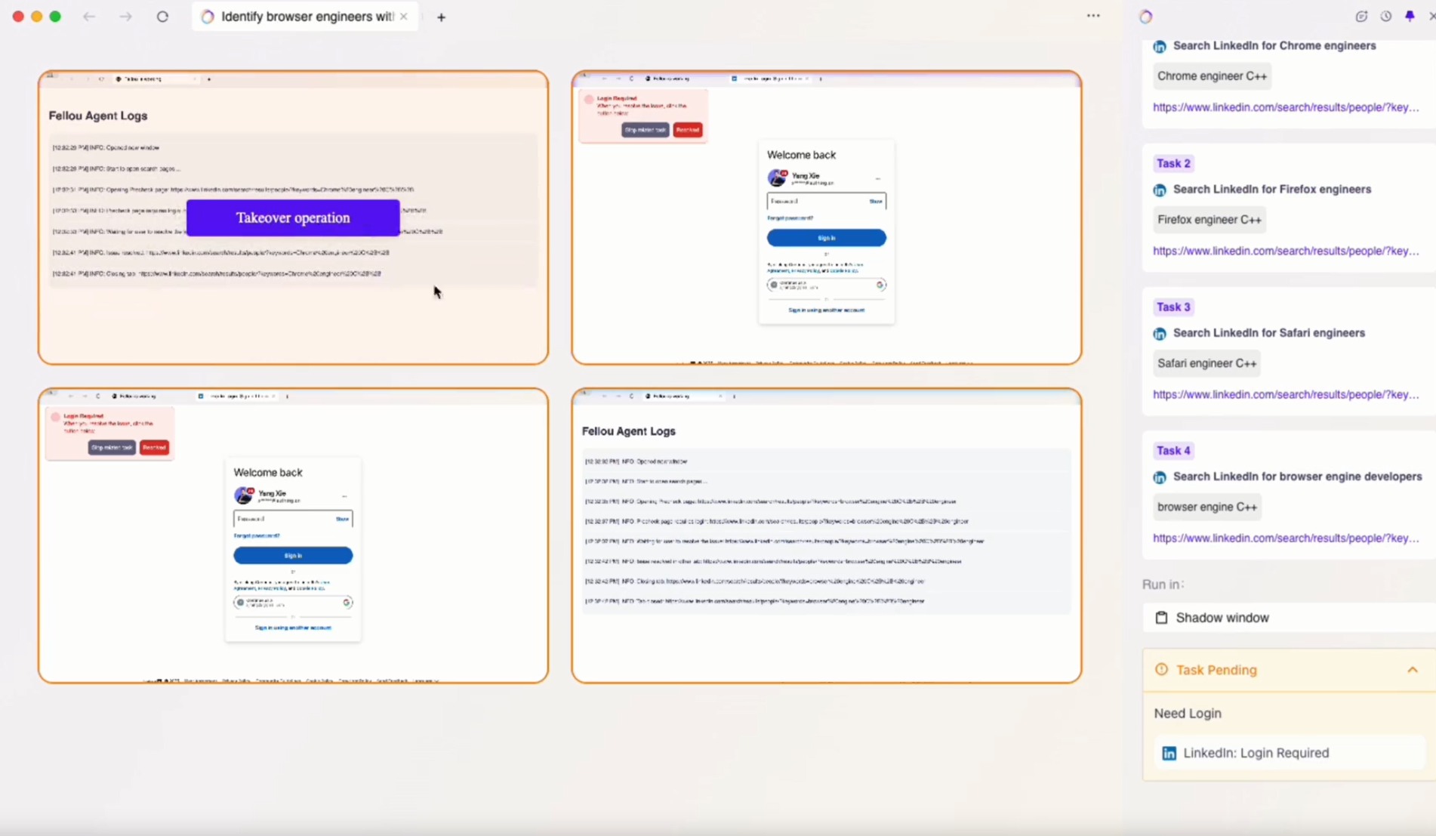Click LinkedIn icon beside Firefox engineers search
Viewport: 1436px width, 836px height.
coord(1160,190)
